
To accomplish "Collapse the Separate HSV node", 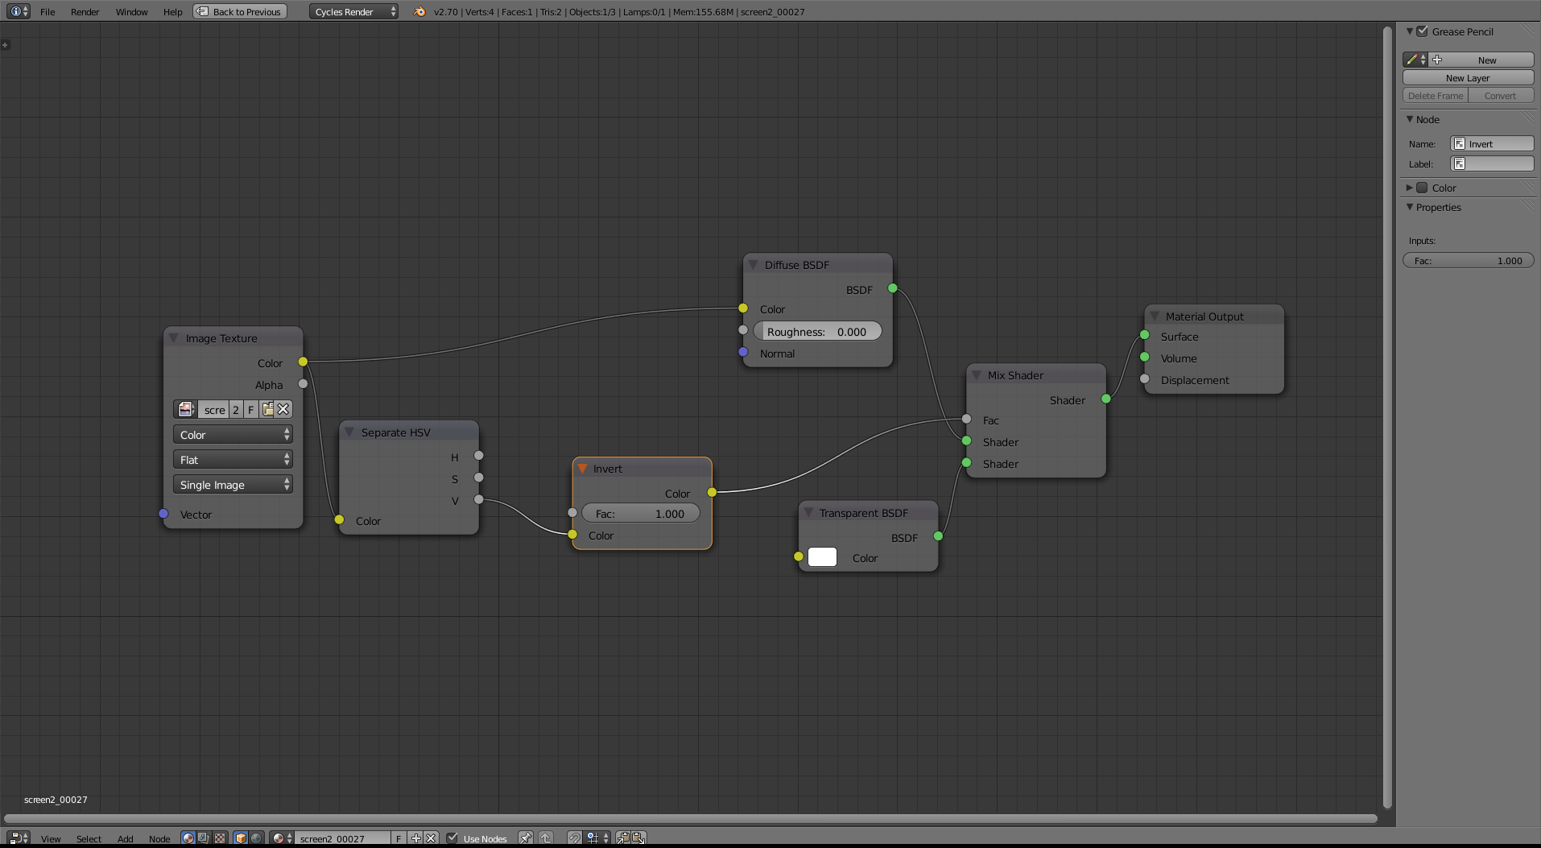I will point(349,432).
